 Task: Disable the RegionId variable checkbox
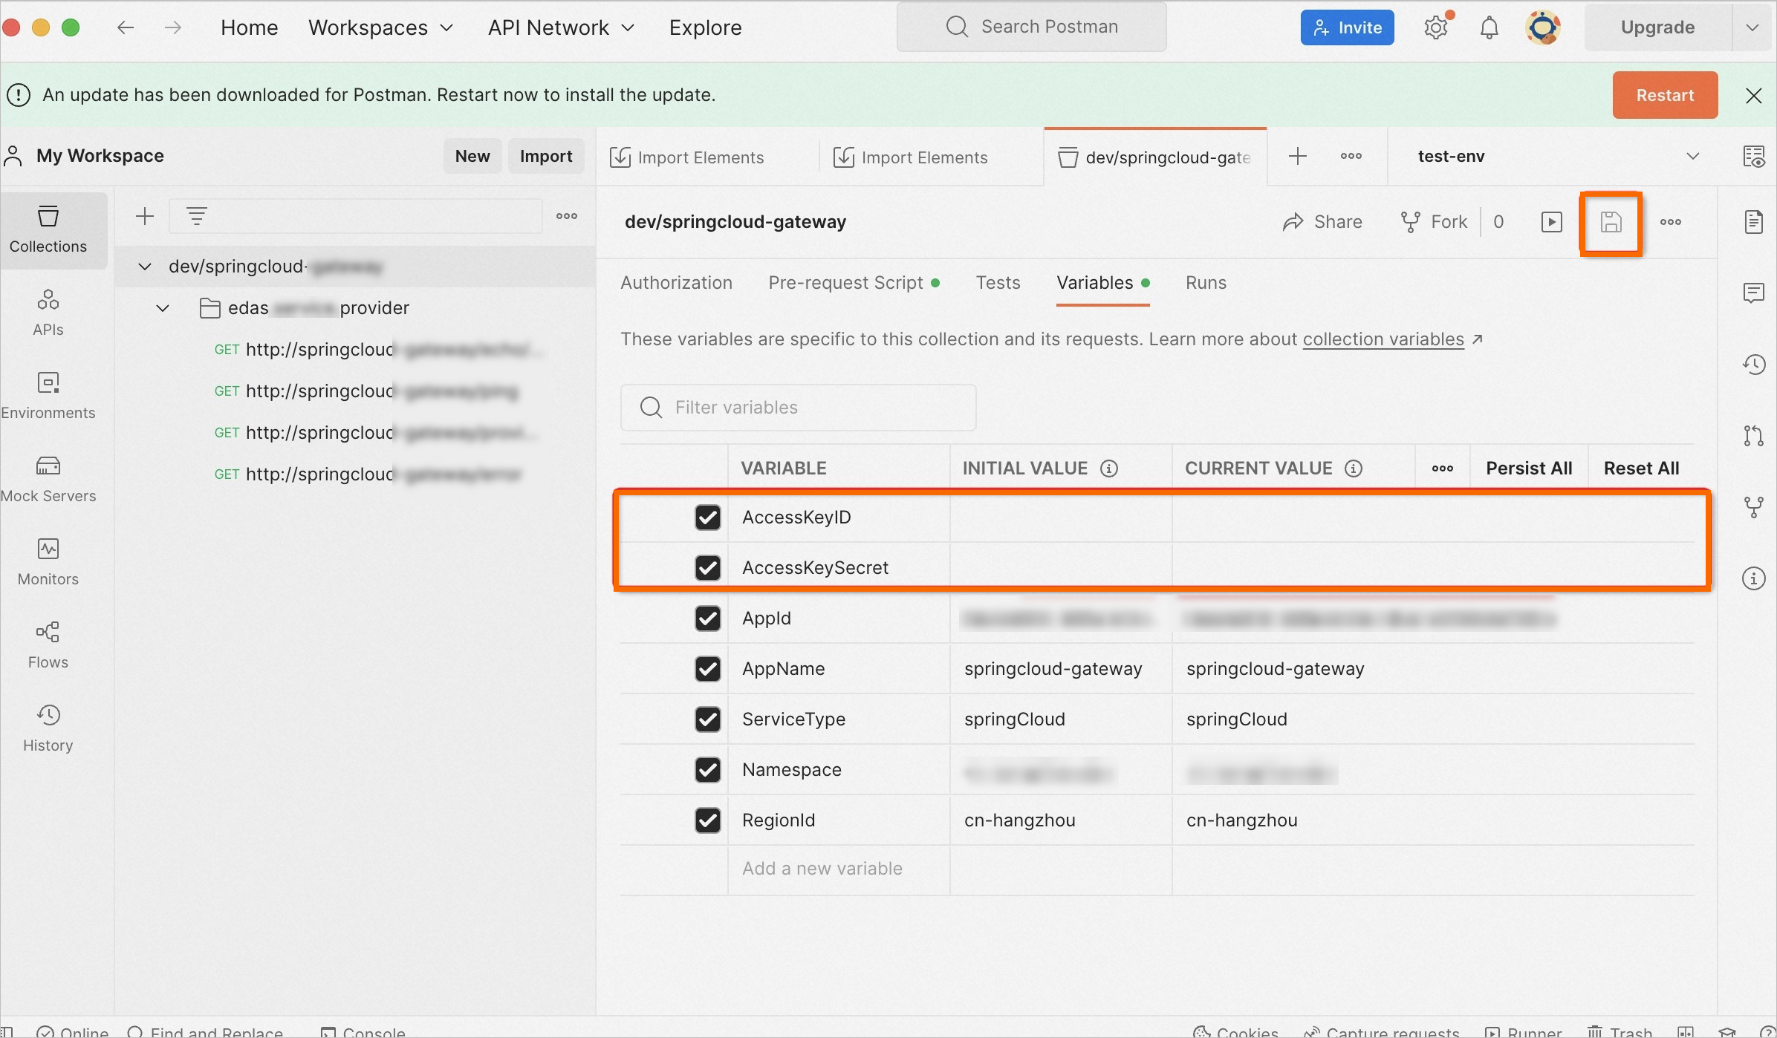pyautogui.click(x=707, y=820)
